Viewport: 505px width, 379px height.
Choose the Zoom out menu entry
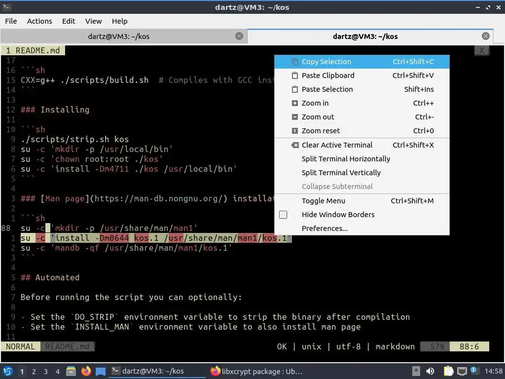361,117
